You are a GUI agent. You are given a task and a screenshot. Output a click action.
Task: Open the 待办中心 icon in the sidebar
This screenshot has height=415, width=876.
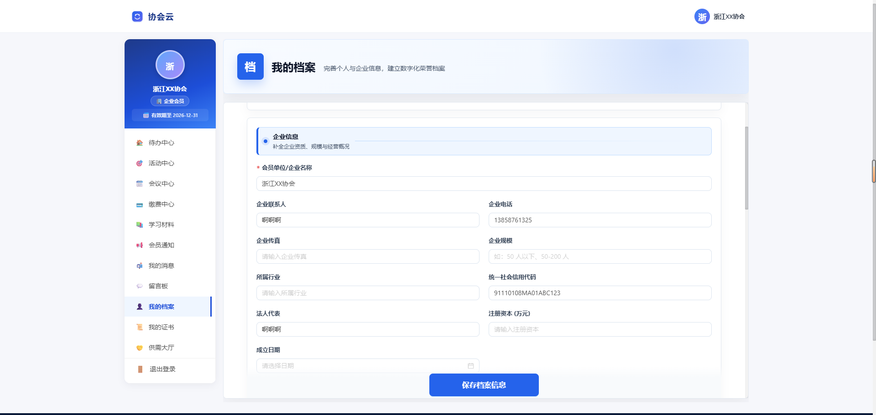[140, 143]
